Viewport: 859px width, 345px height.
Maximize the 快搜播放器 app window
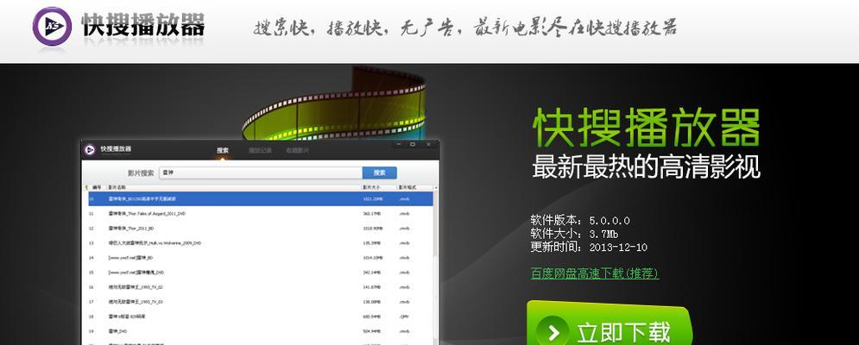pos(413,145)
